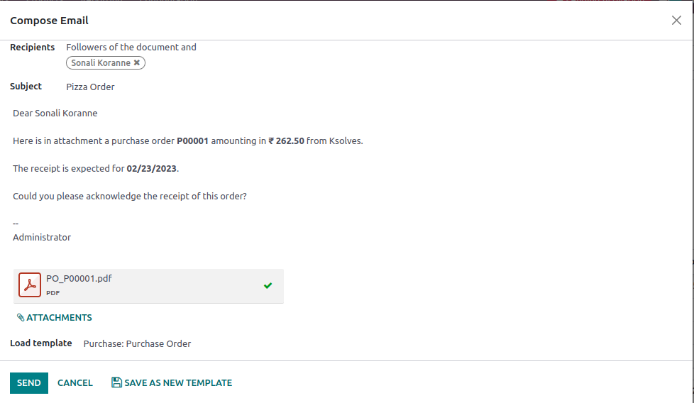Select the Sonali Koranne recipient tag name
The image size is (694, 403).
(x=101, y=63)
